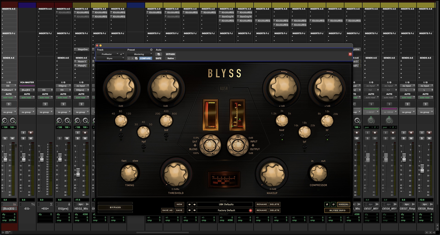Click the phase invert Ø button
Image resolution: width=440 pixels, height=235 pixels.
pos(334,204)
